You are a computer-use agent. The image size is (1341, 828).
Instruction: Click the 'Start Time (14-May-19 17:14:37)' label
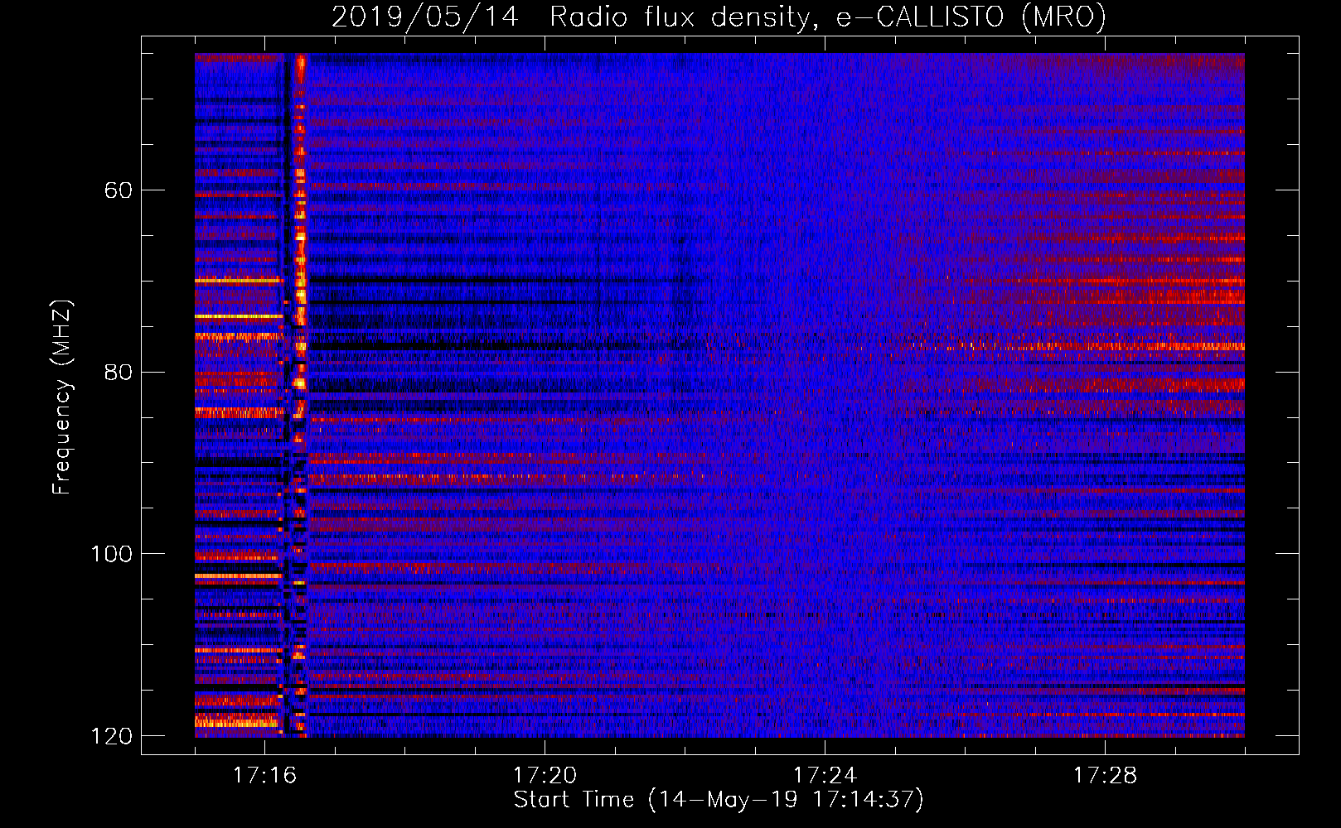pyautogui.click(x=719, y=800)
